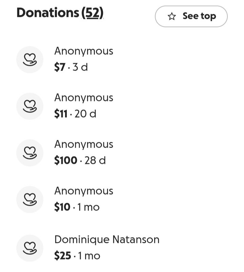Click the $10 · 1 mo donation detail
Viewport: 244px width, 272px height.
click(x=77, y=207)
